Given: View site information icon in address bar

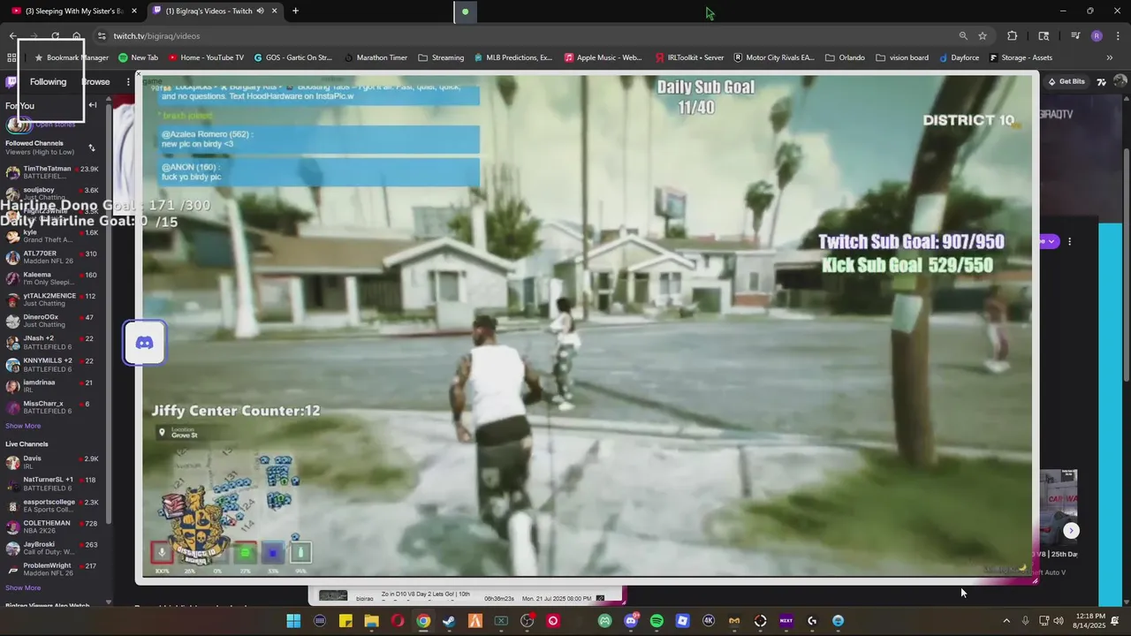Looking at the screenshot, I should (102, 35).
